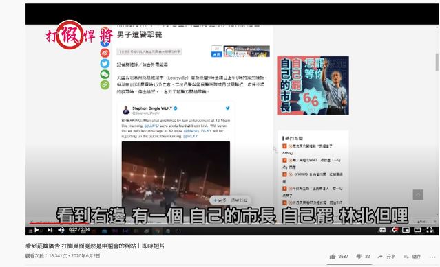Play the YouTube video
This screenshot has width=440, height=267.
point(36,230)
